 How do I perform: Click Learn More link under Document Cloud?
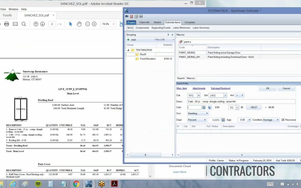(x=179, y=172)
